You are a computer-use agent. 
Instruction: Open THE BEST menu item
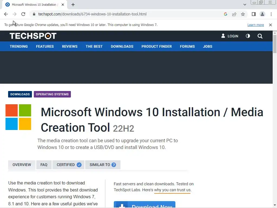tap(94, 46)
